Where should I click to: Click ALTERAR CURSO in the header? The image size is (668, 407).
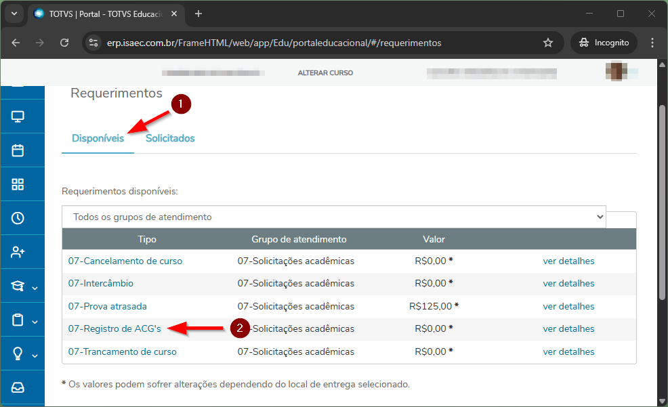tap(325, 73)
